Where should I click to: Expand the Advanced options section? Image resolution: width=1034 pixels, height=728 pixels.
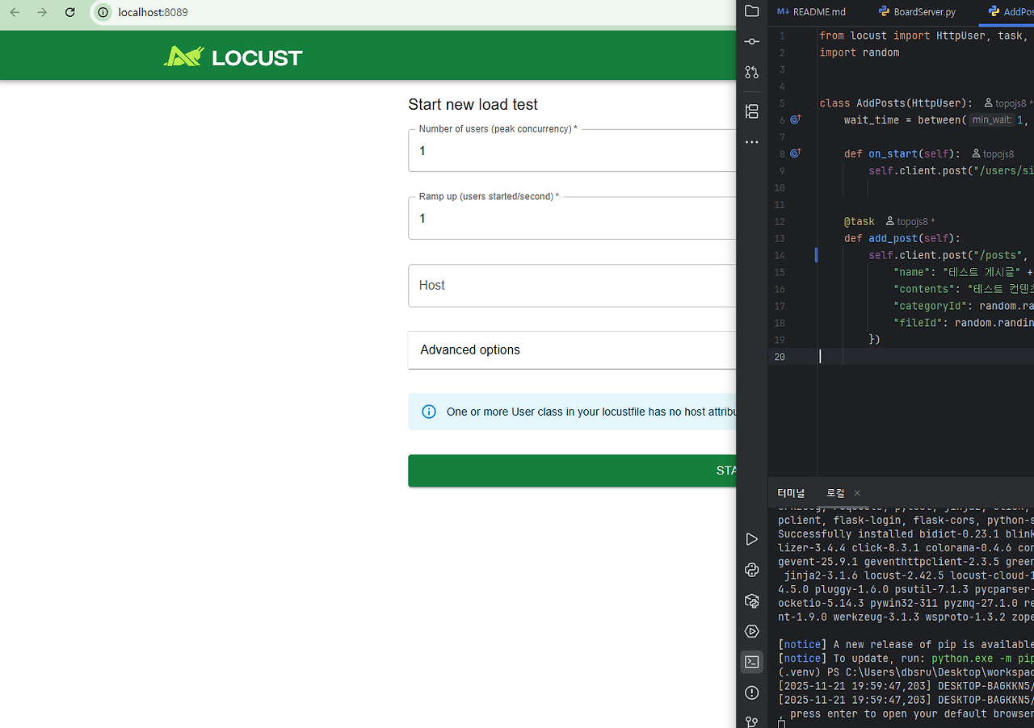572,349
